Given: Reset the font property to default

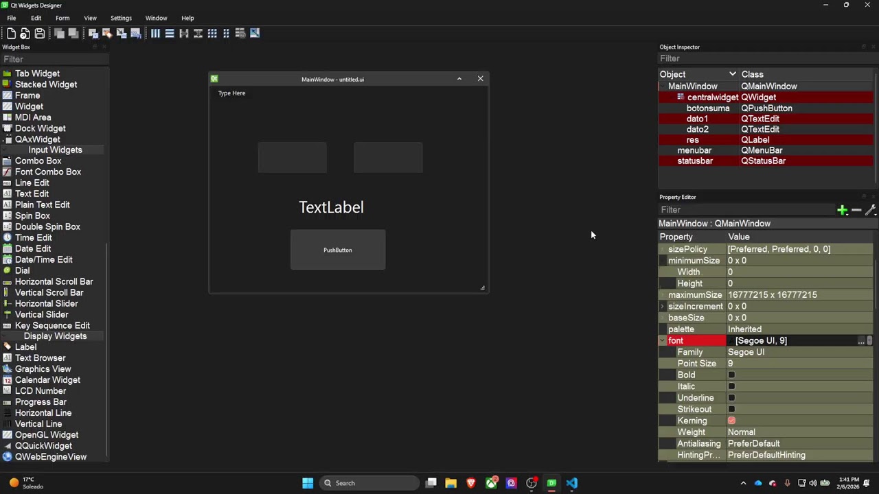Looking at the screenshot, I should pyautogui.click(x=869, y=341).
